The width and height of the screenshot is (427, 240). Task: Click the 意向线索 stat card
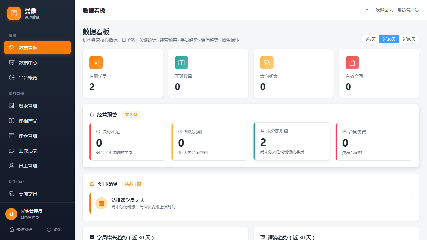click(x=294, y=74)
